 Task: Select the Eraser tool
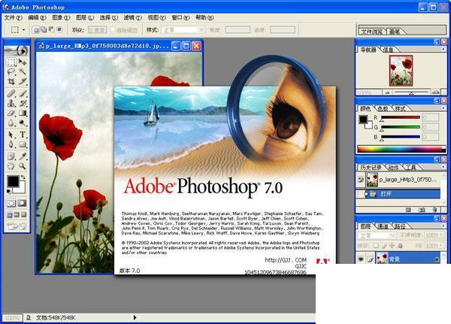click(11, 113)
